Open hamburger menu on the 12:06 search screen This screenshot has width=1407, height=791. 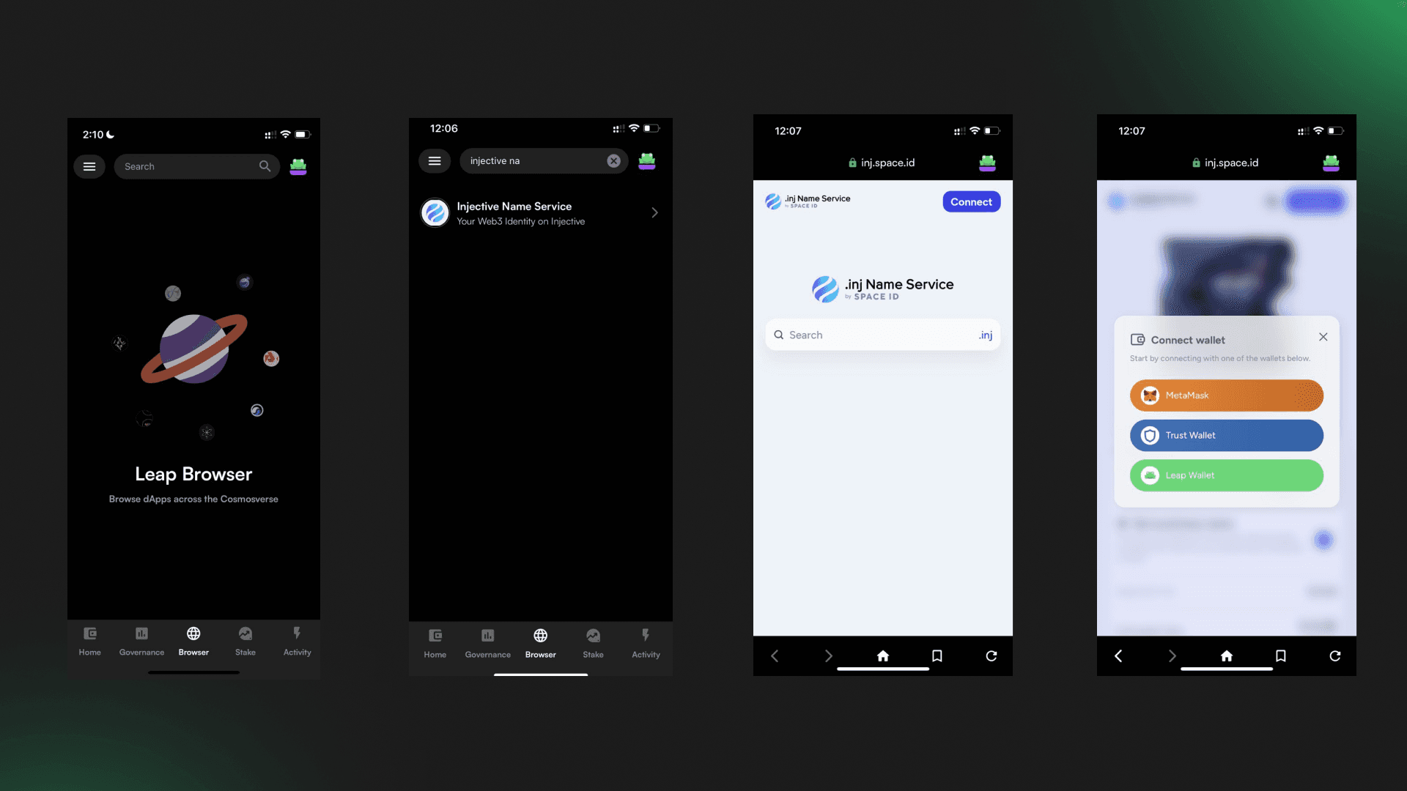435,161
